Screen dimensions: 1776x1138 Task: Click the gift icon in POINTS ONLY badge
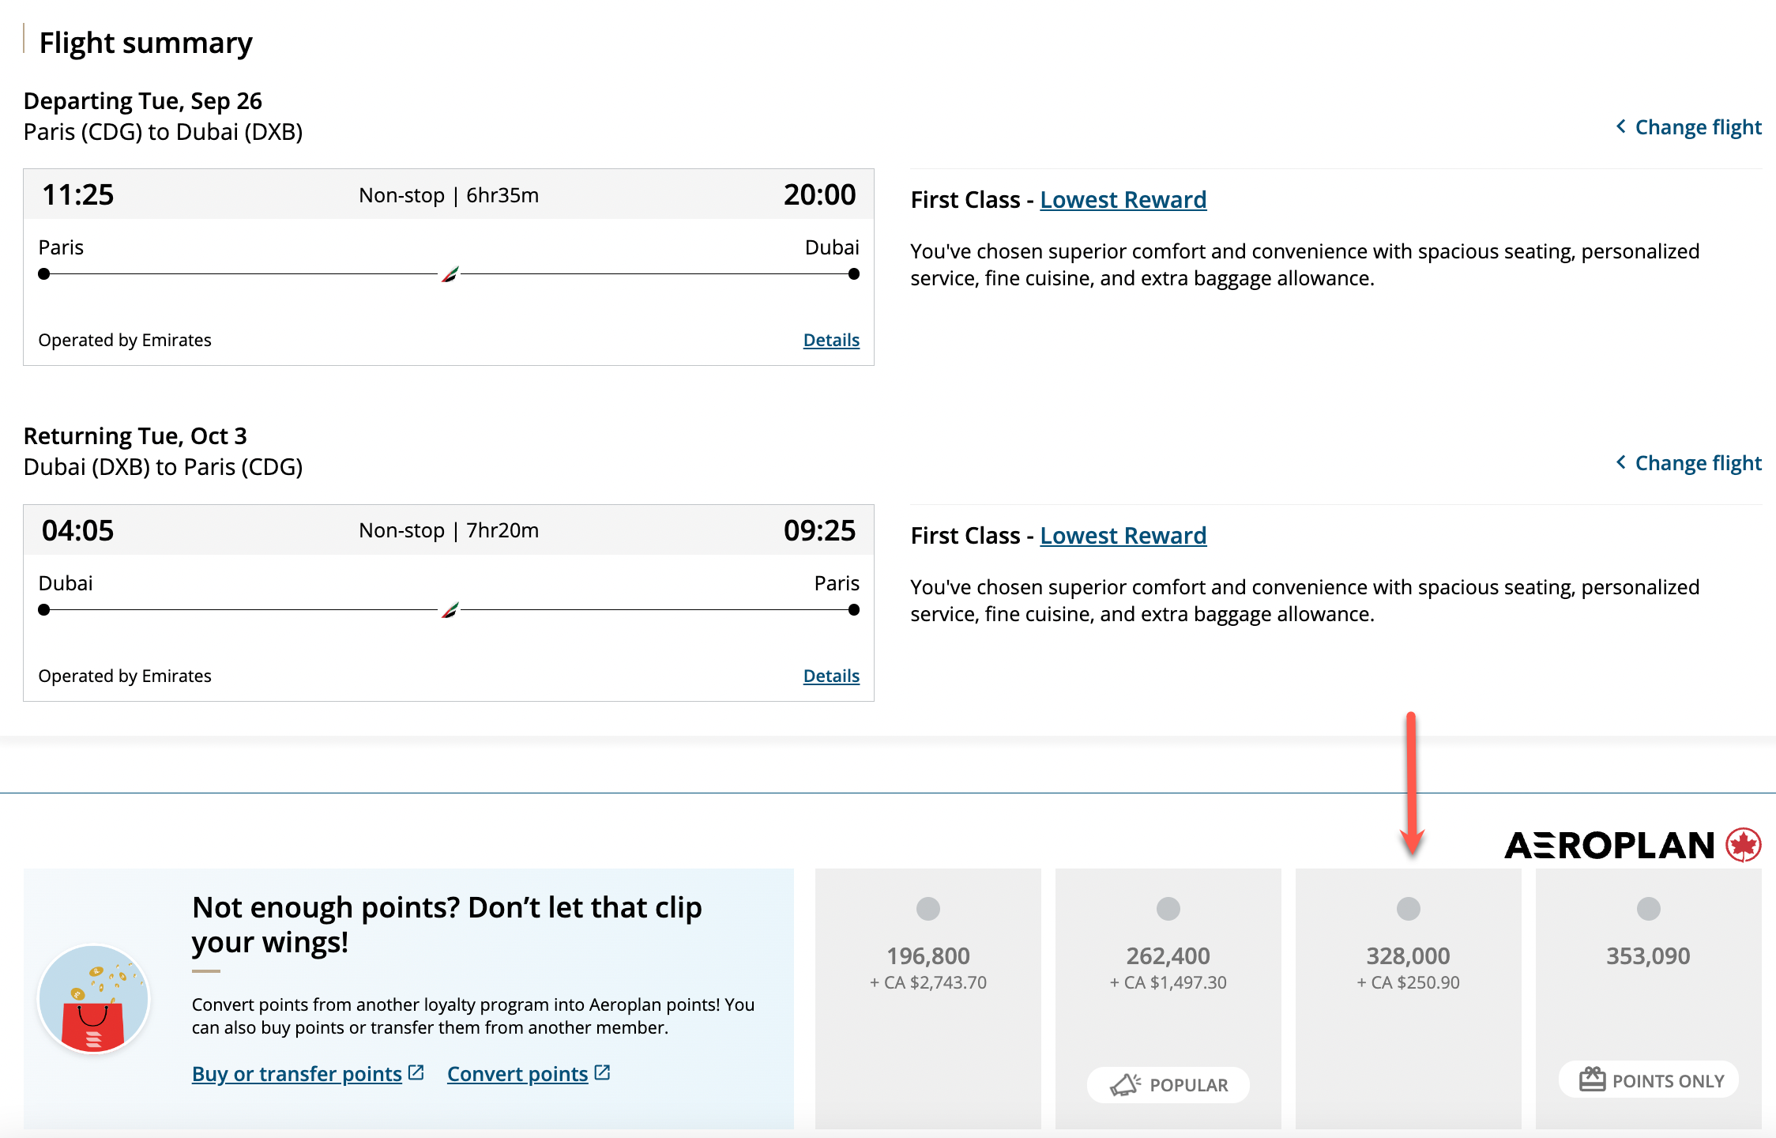[1592, 1080]
